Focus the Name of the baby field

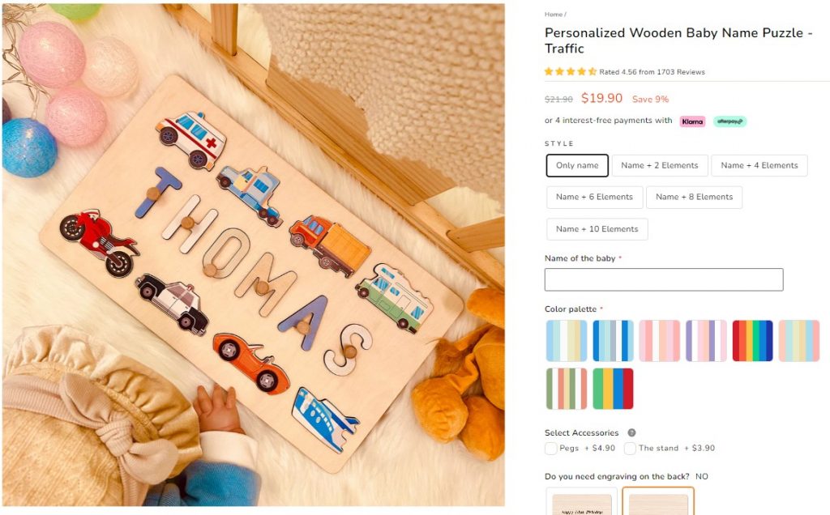(x=664, y=279)
